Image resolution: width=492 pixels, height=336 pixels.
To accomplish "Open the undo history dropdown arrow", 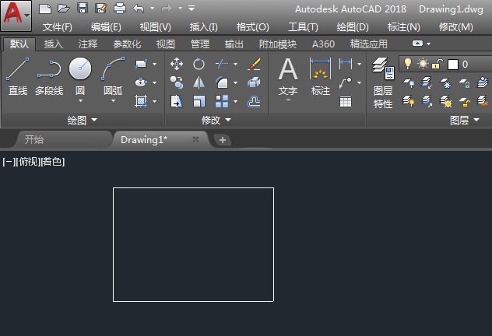I will [152, 8].
